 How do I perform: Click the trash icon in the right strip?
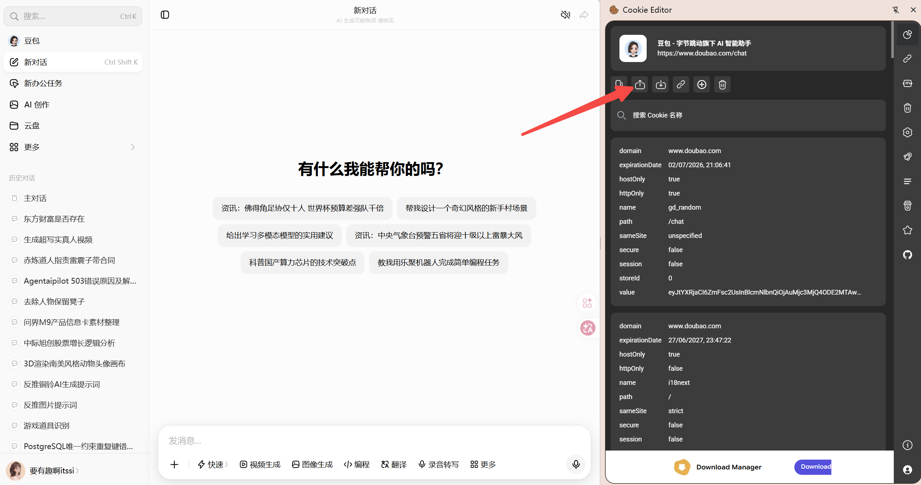click(908, 108)
